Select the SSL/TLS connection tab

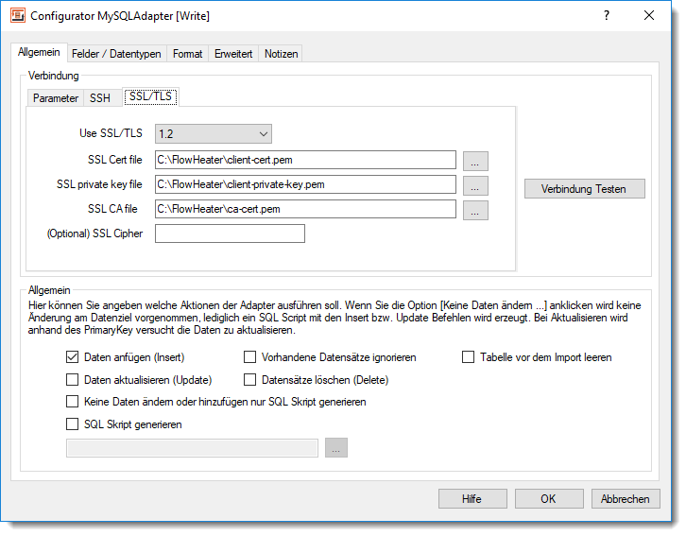(150, 96)
